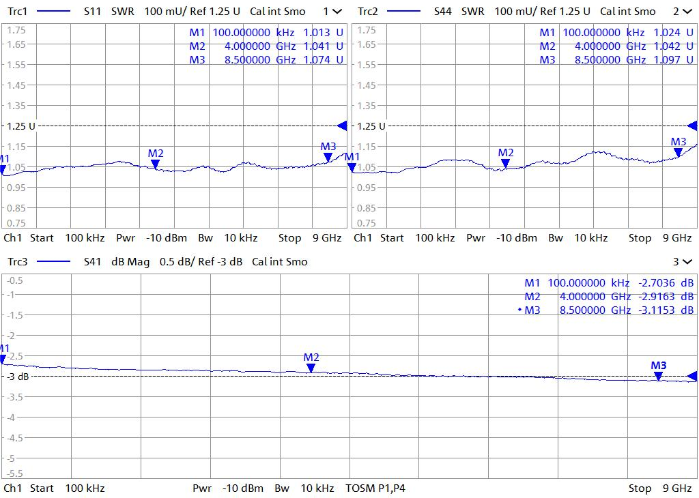The image size is (699, 498).
Task: Open the diagram 1 dropdown chevron
Action: tap(337, 12)
